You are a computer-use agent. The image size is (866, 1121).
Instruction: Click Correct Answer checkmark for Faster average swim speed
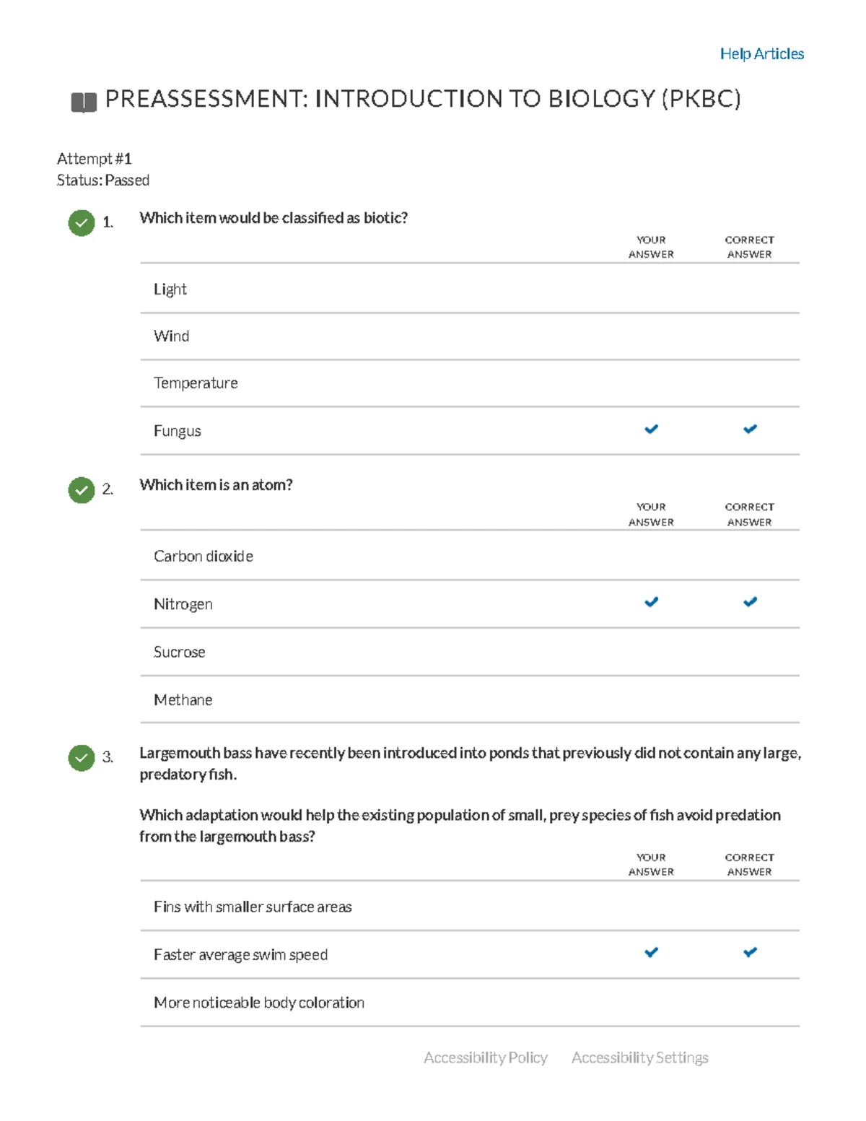click(750, 953)
